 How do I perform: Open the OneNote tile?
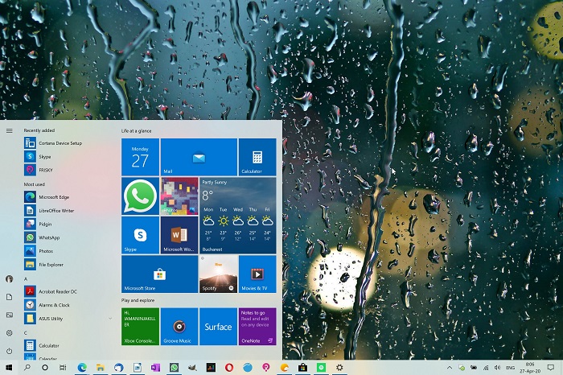click(x=257, y=326)
